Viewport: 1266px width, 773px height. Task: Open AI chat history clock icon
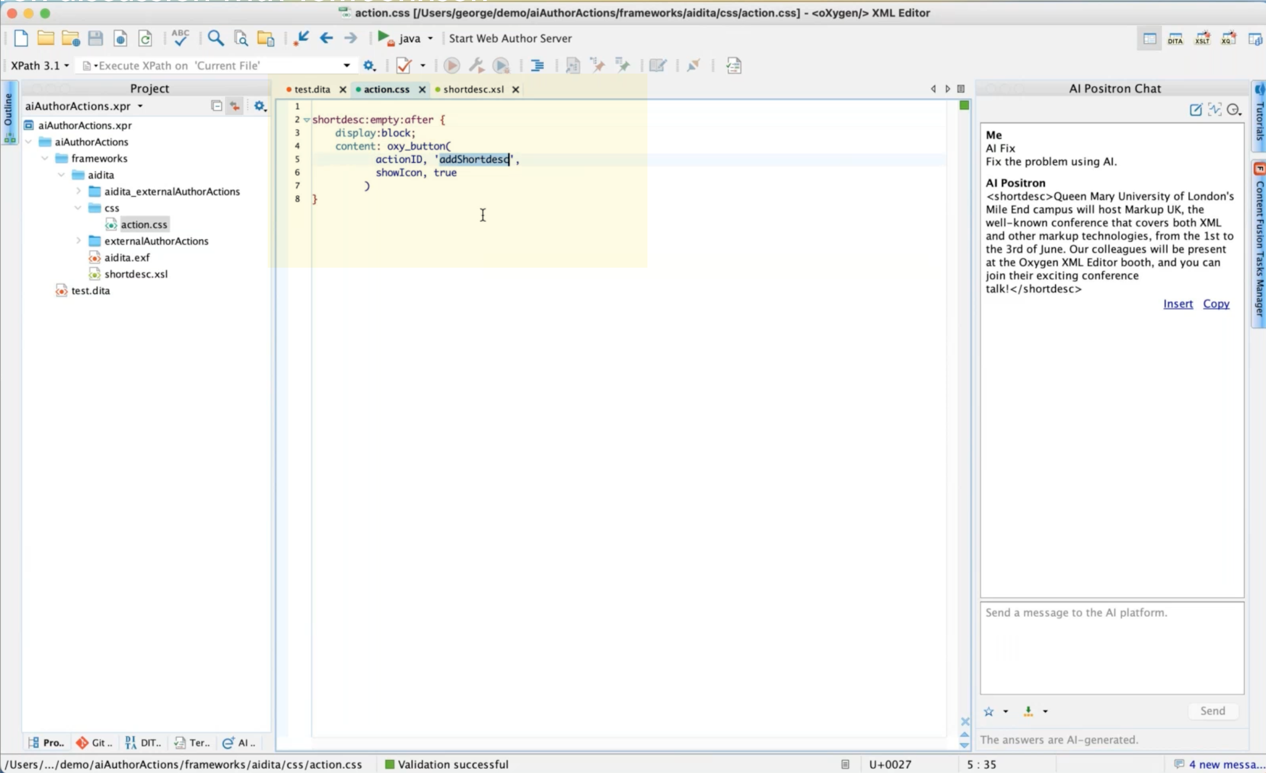click(x=1234, y=110)
